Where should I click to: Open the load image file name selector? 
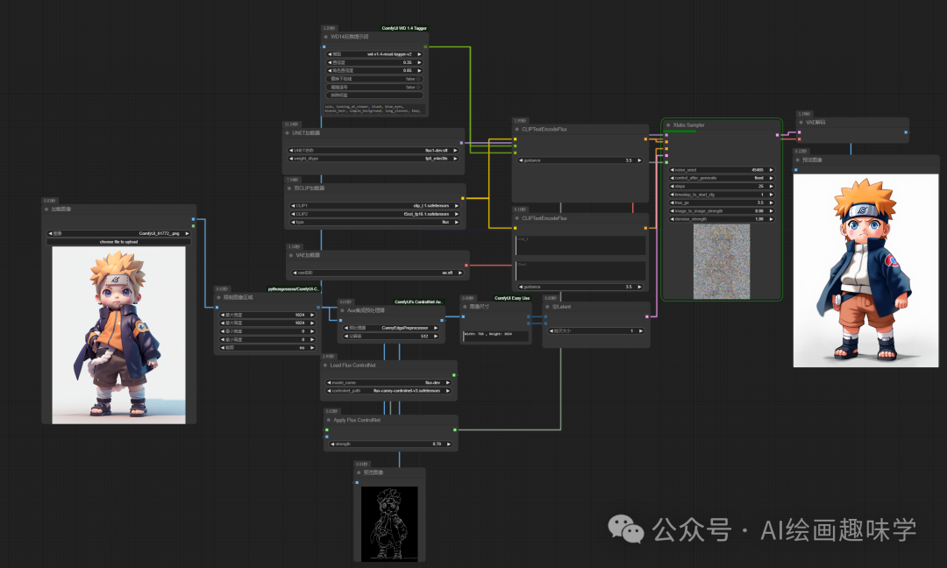coord(119,233)
